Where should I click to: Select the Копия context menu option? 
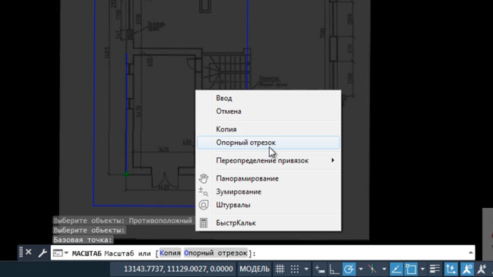click(268, 129)
